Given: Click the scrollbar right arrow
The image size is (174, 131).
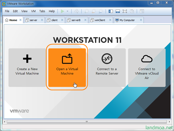Looking at the screenshot, I should click(x=169, y=122).
